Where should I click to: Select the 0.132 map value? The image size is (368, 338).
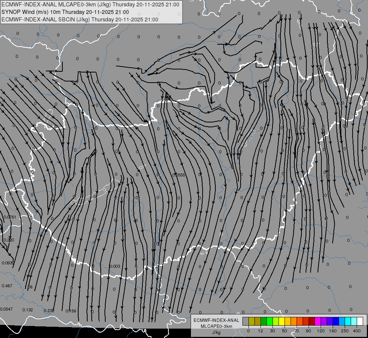tap(28, 310)
